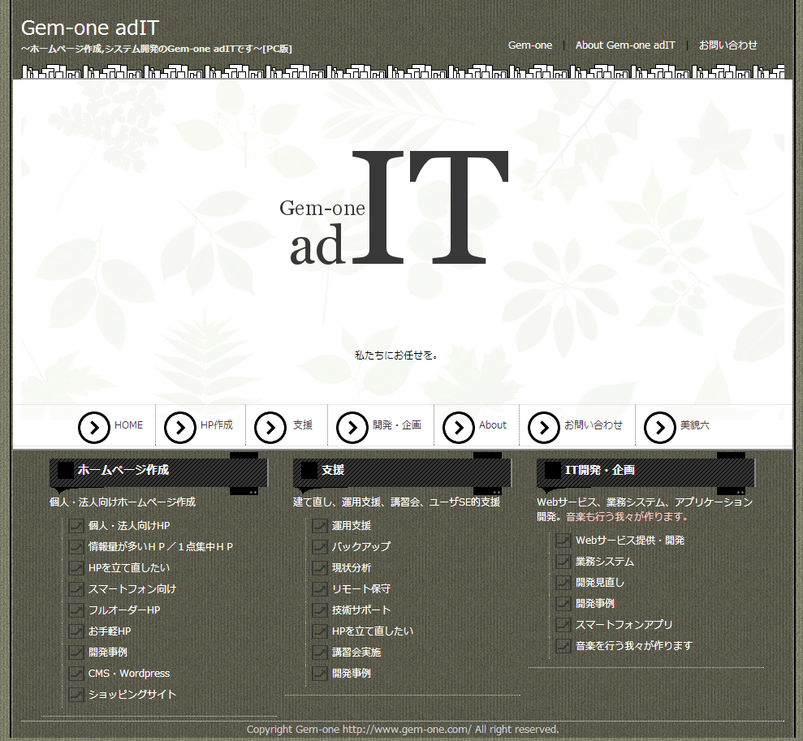
Task: Open the Gem-one link in top menu
Action: (x=530, y=45)
